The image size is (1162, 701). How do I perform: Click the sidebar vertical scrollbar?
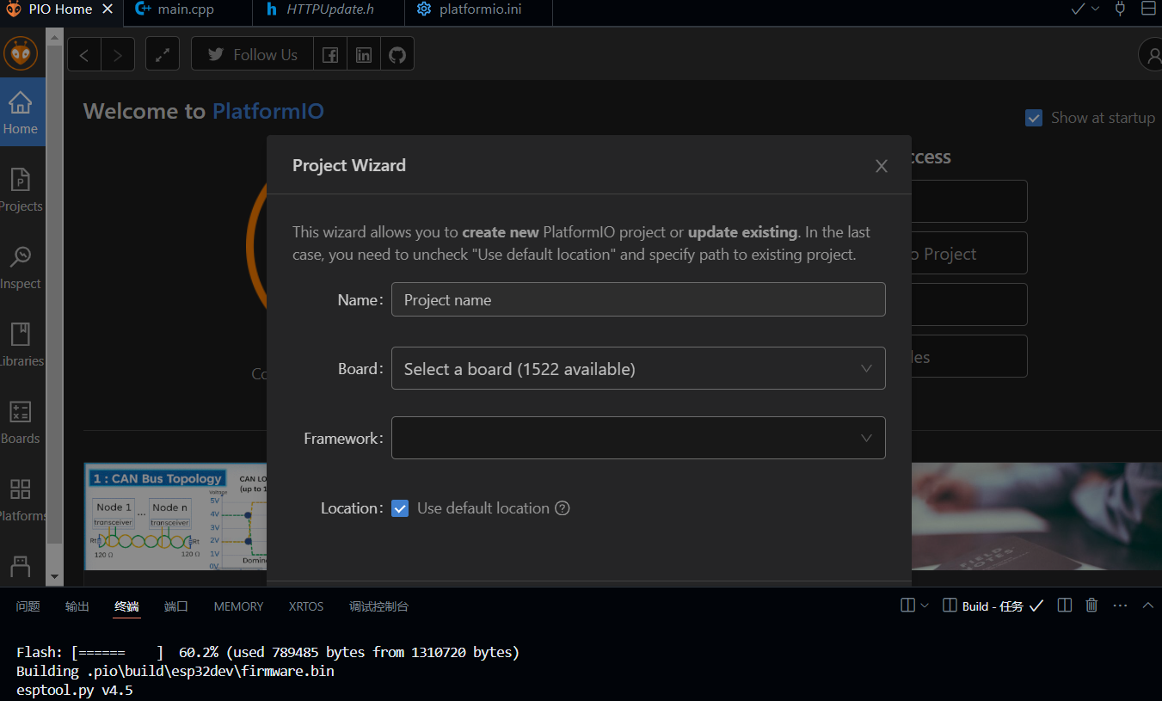tap(54, 292)
